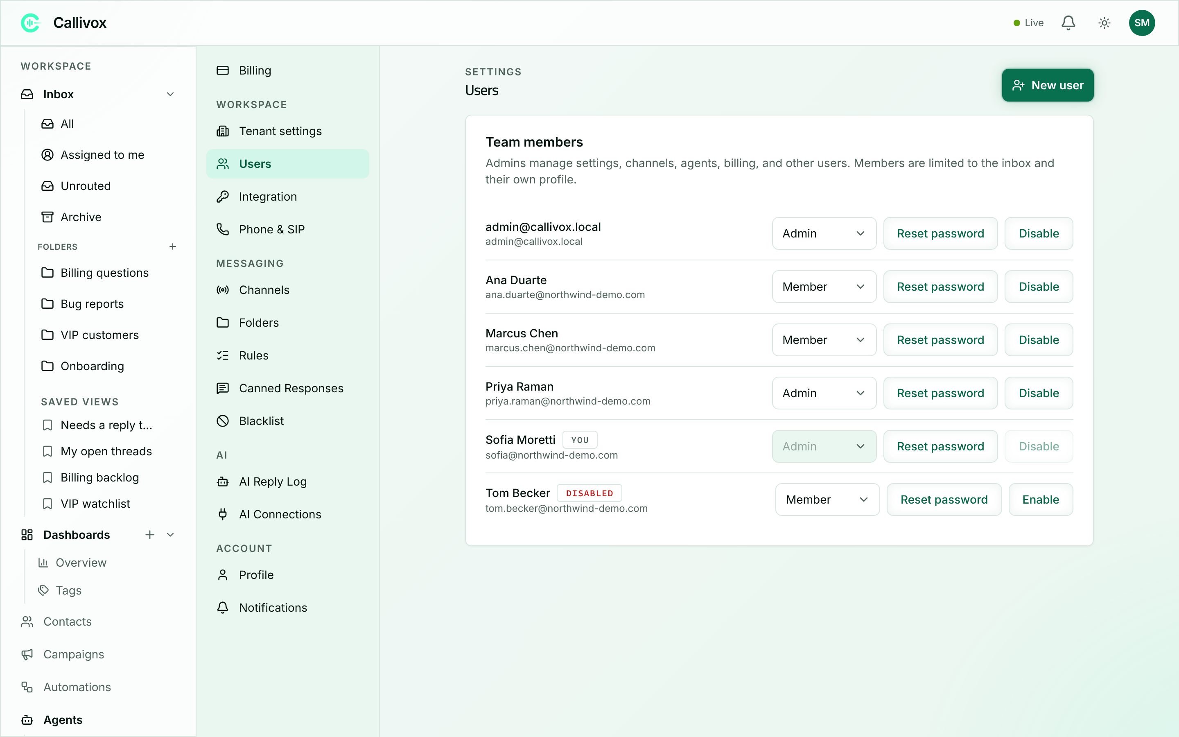Click the Live status indicator
Viewport: 1179px width, 737px height.
(1028, 23)
